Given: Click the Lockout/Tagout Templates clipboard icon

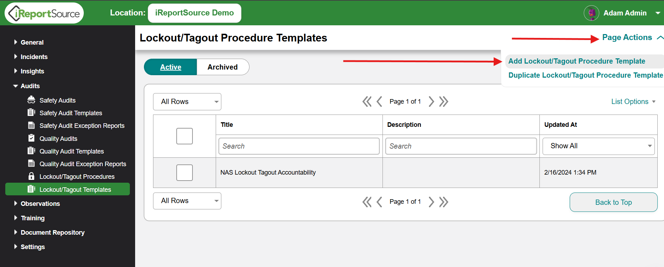Looking at the screenshot, I should pos(31,189).
